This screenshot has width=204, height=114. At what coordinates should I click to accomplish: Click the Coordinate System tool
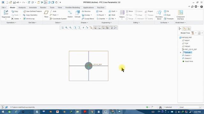[x=58, y=19]
